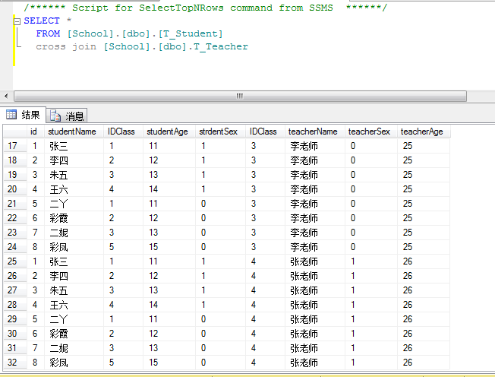Click the left arrow of horizontal scrollbar

coord(6,96)
